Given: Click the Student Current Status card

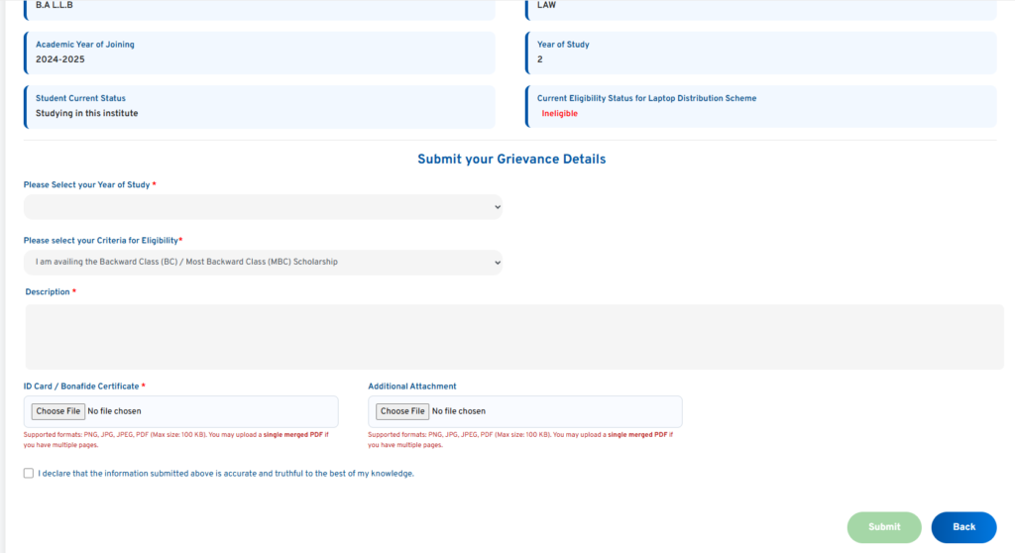Looking at the screenshot, I should [260, 106].
